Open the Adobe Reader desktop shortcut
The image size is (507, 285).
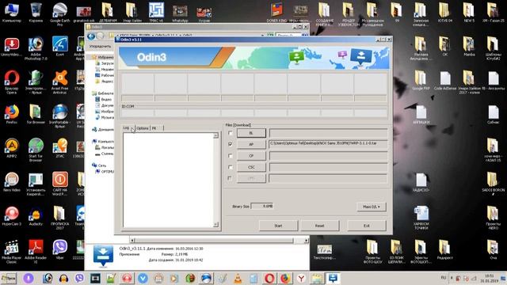(36, 252)
